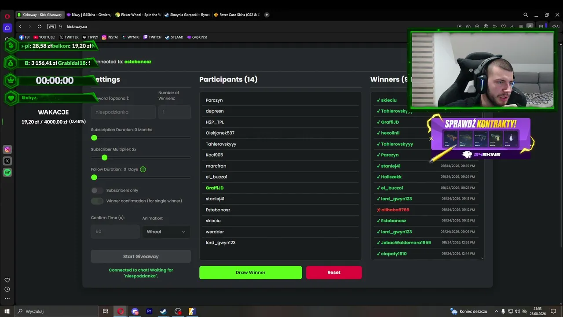Open a new browser tab
Viewport: 563px width, 317px height.
click(x=267, y=15)
